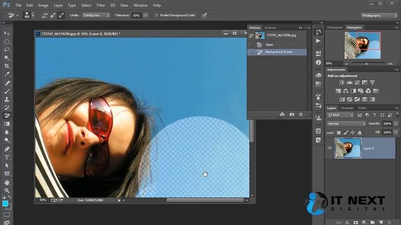The height and width of the screenshot is (225, 401).
Task: Select the Clone Stamp tool
Action: (x=7, y=99)
